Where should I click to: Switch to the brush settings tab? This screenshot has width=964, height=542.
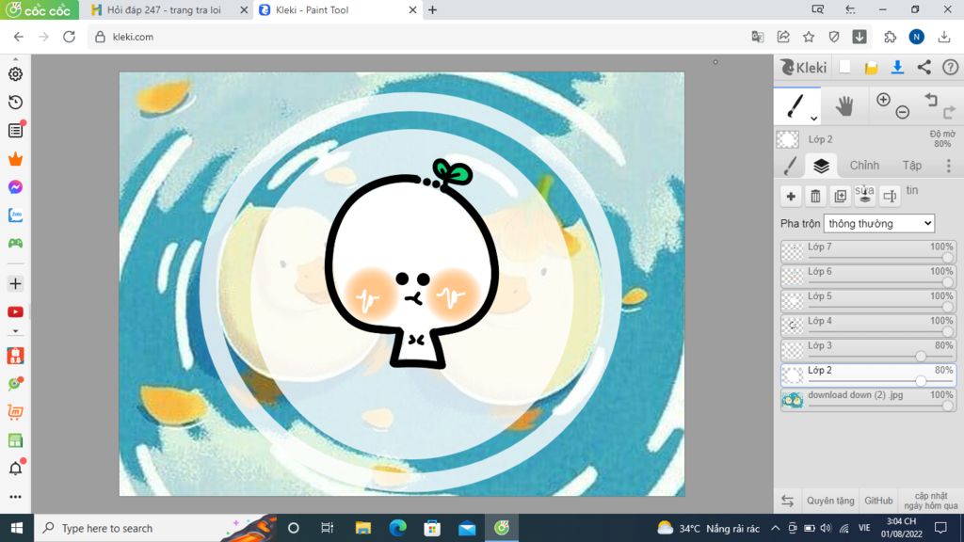(791, 166)
